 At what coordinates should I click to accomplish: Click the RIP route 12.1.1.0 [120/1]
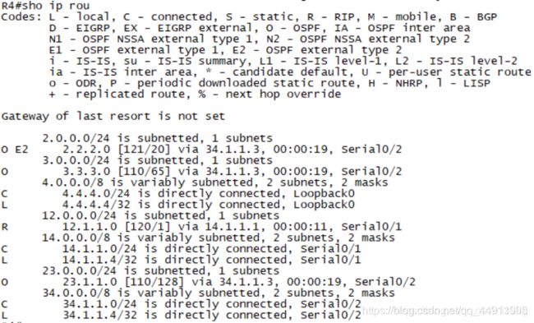pos(201,227)
